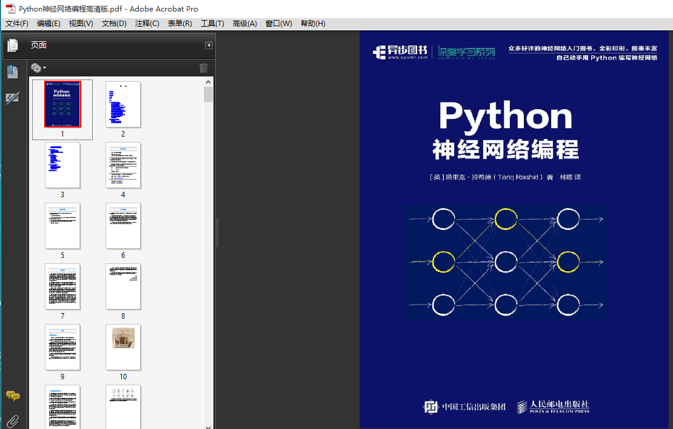This screenshot has height=429, width=673.
Task: Select page 1 cover thumbnail
Action: [x=62, y=104]
